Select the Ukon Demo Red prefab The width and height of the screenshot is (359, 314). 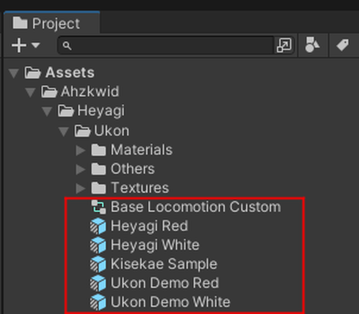pos(155,283)
